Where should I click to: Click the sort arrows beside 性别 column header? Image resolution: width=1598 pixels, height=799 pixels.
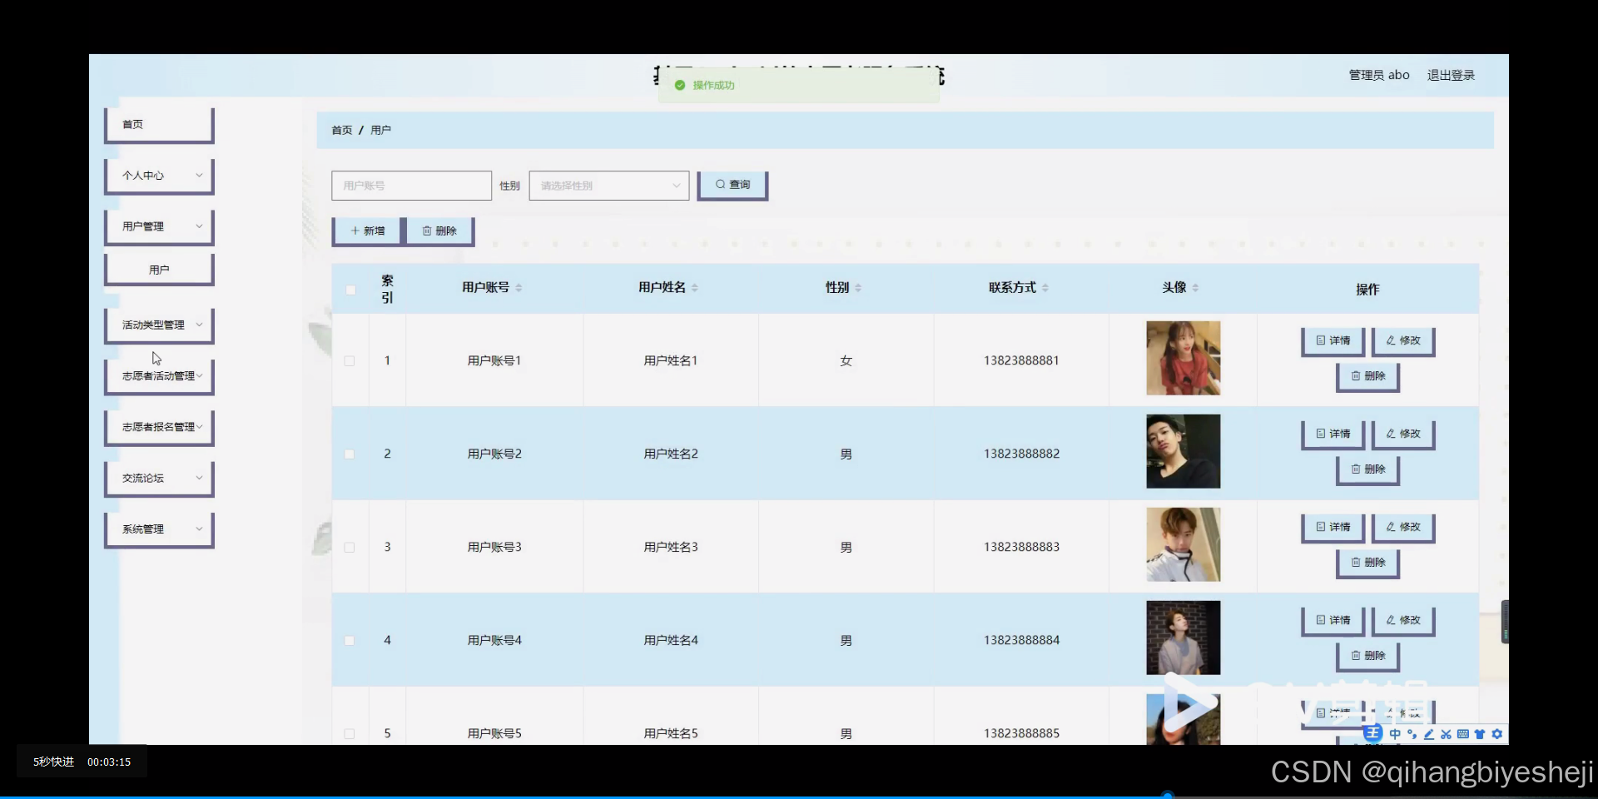[x=857, y=287]
